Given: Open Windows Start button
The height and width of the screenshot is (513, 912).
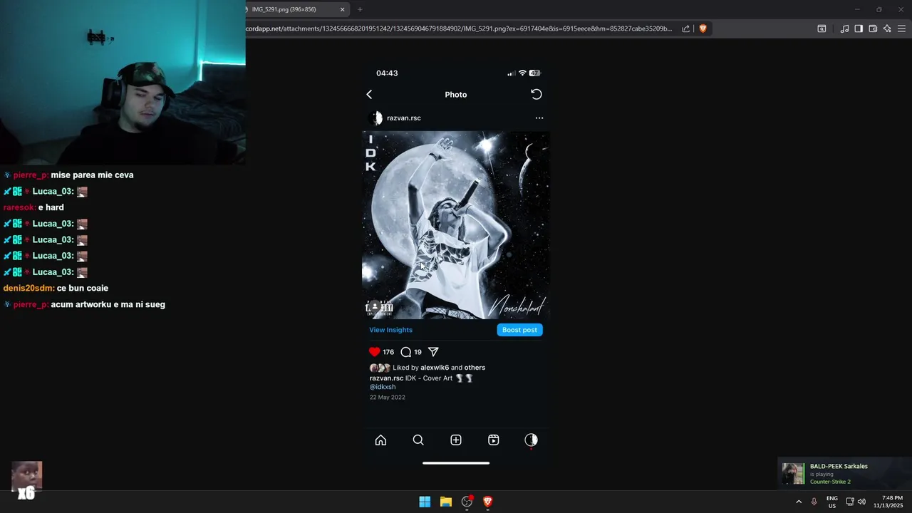Looking at the screenshot, I should pos(425,502).
